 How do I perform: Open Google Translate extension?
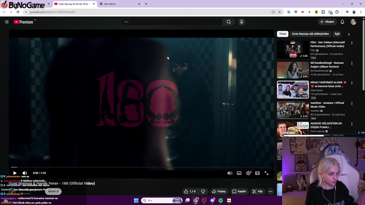pos(289,12)
